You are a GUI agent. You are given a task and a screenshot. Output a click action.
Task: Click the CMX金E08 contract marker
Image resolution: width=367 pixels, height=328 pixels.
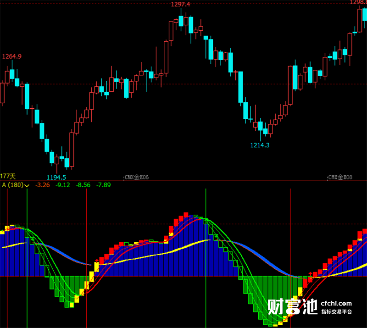point(340,177)
